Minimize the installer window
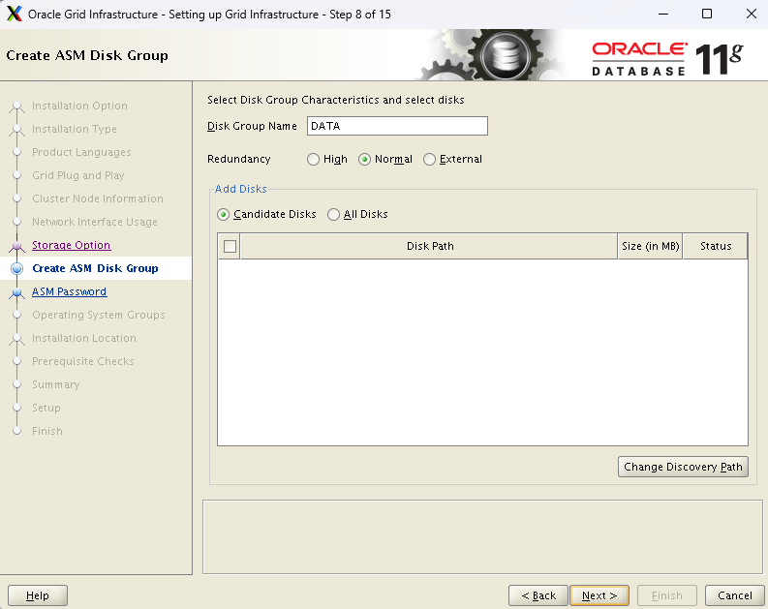 click(663, 14)
